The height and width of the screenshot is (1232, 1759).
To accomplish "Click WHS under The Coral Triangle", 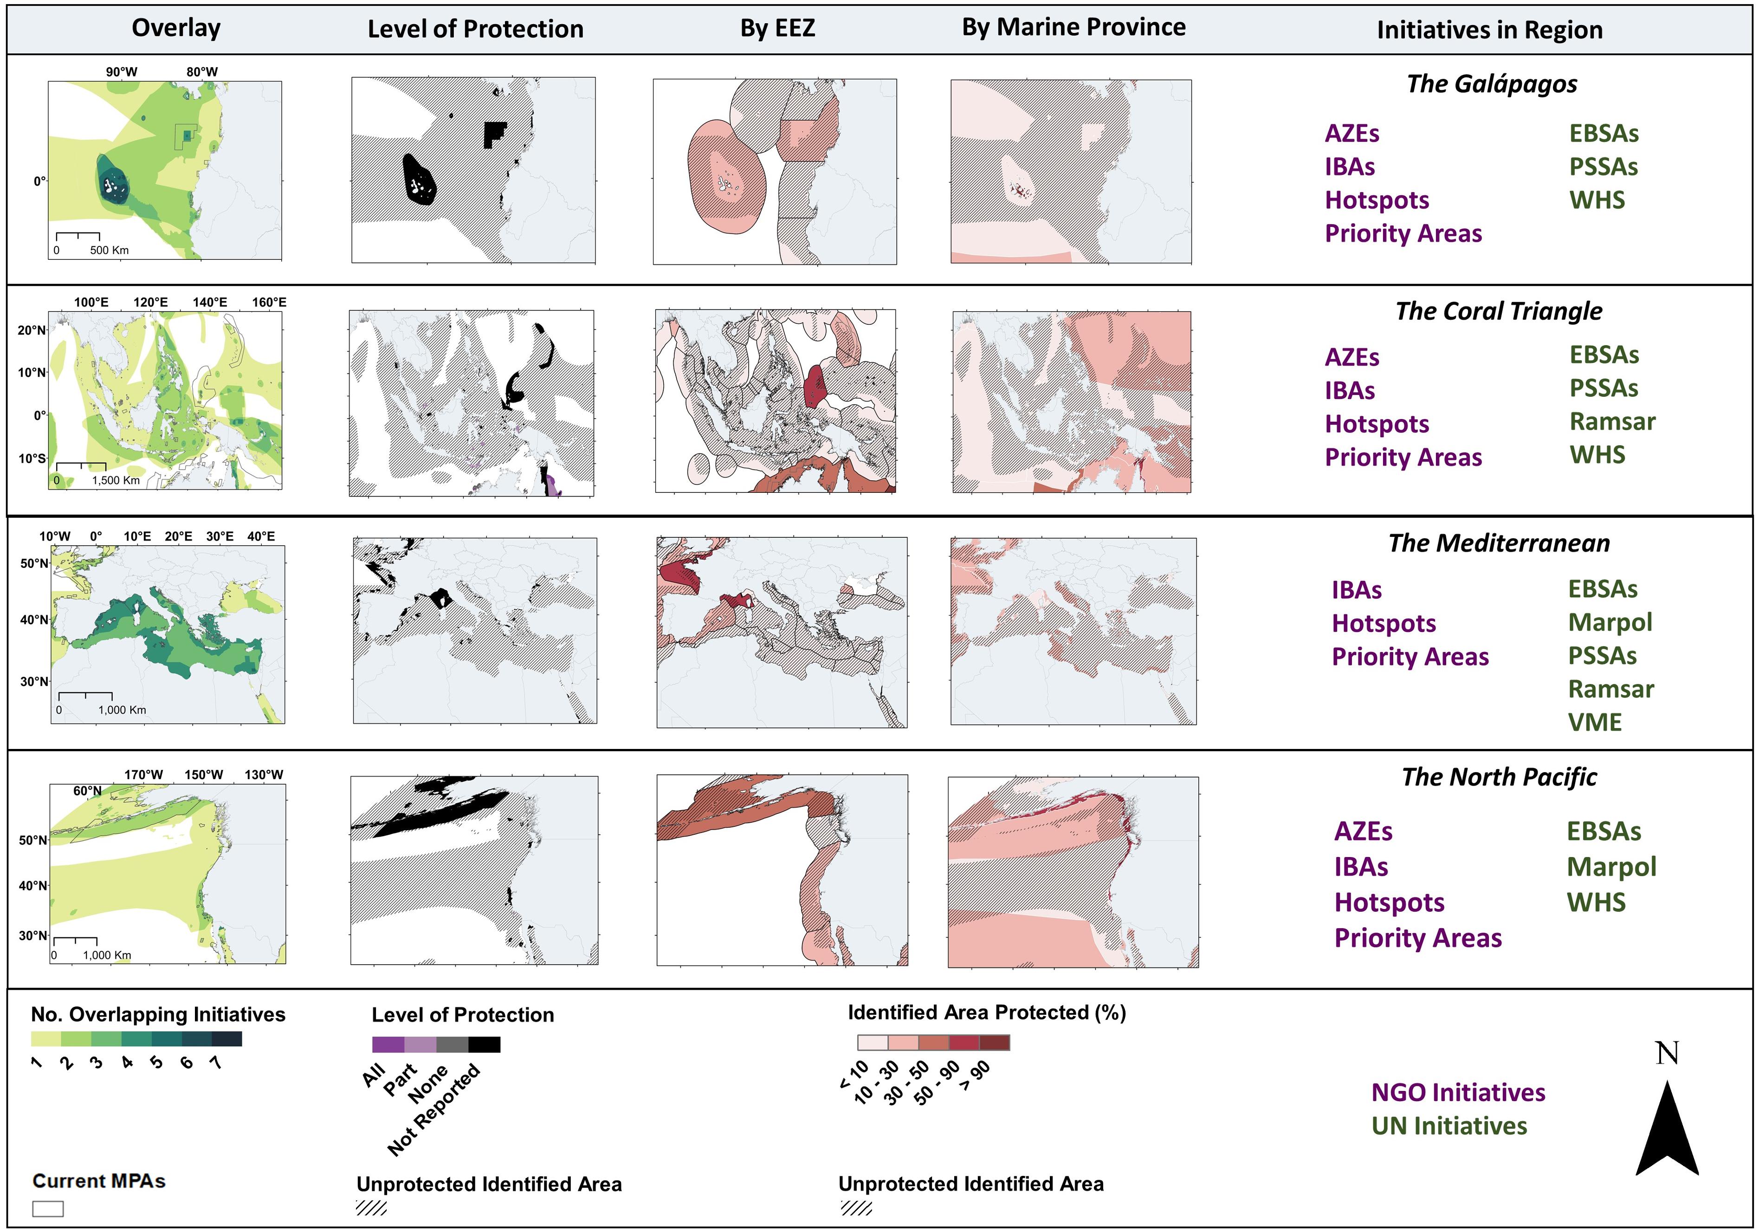I will coord(1597,455).
